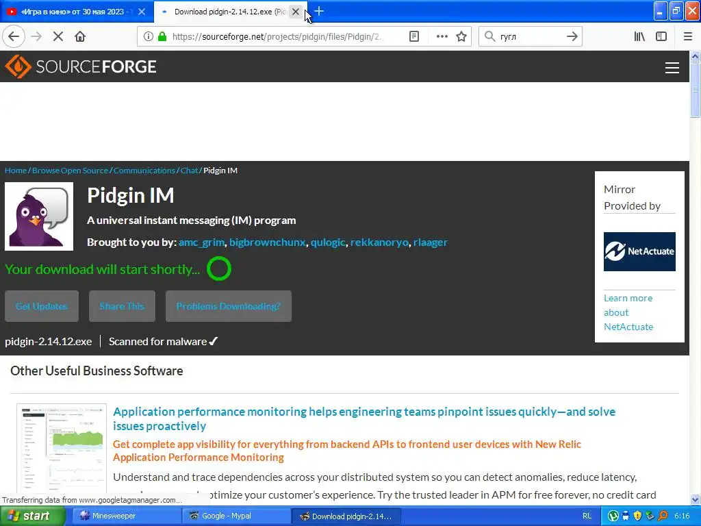The width and height of the screenshot is (701, 526).
Task: Click the New Relic dashboard thumbnail
Action: coord(62,448)
